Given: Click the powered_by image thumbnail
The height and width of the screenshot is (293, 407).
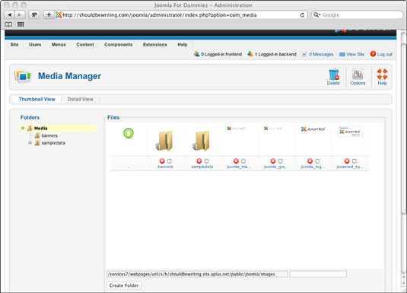Looking at the screenshot, I should click(350, 132).
